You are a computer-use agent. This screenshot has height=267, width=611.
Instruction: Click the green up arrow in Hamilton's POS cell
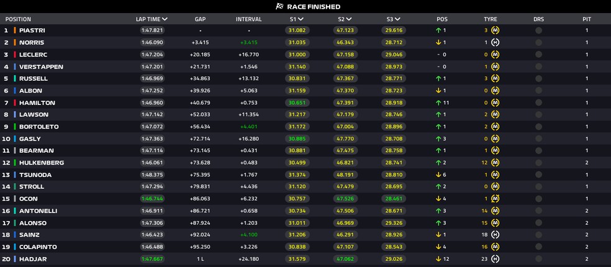click(438, 102)
